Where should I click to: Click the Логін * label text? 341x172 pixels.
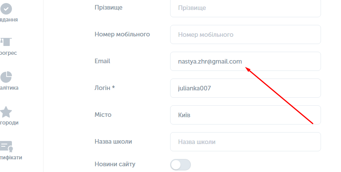pyautogui.click(x=105, y=88)
